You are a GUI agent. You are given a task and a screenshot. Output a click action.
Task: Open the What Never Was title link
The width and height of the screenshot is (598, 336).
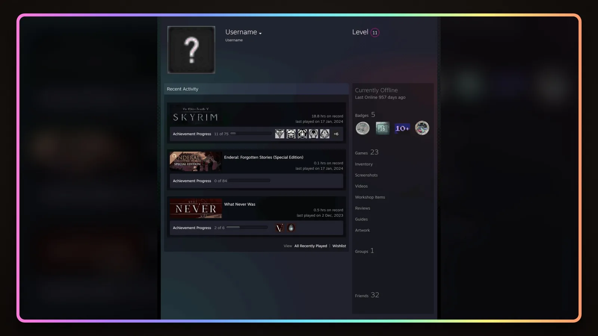pyautogui.click(x=240, y=204)
